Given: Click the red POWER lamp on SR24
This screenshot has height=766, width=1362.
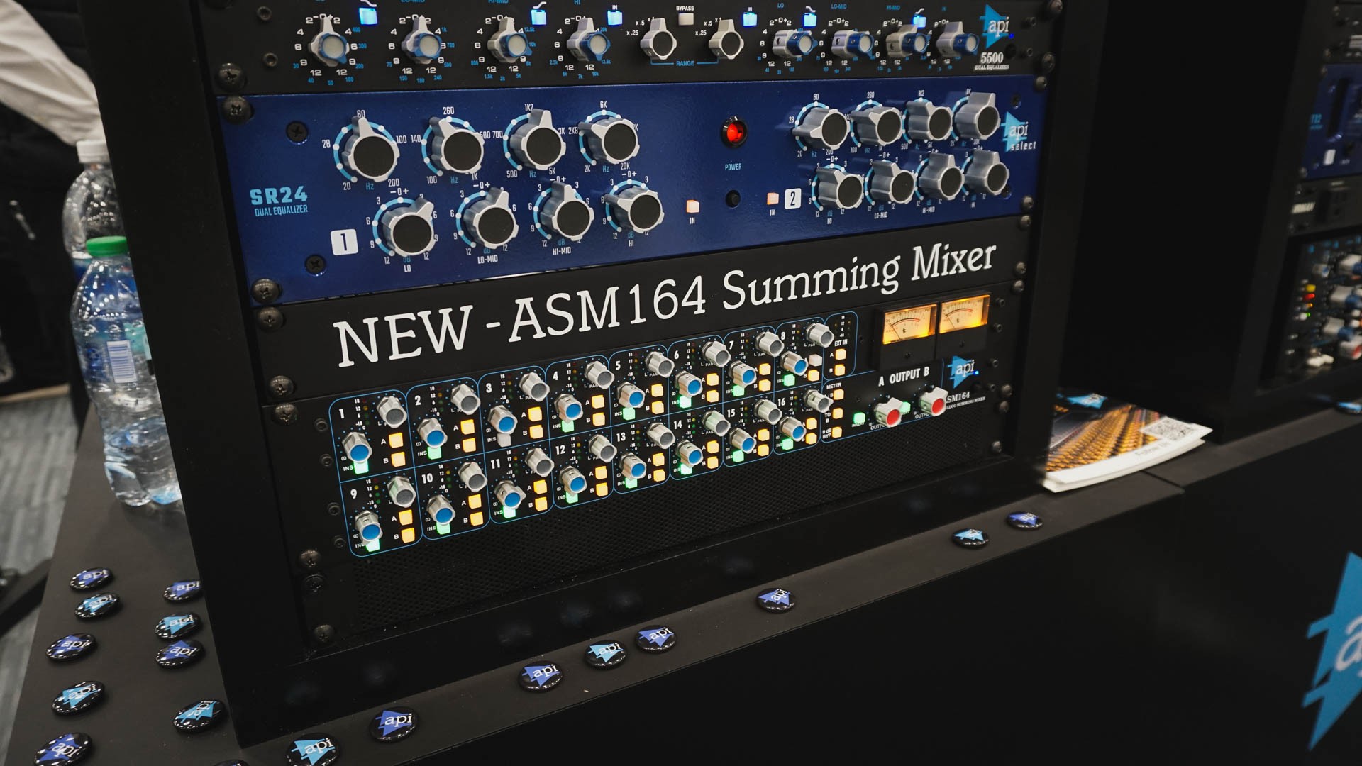Looking at the screenshot, I should 734,132.
